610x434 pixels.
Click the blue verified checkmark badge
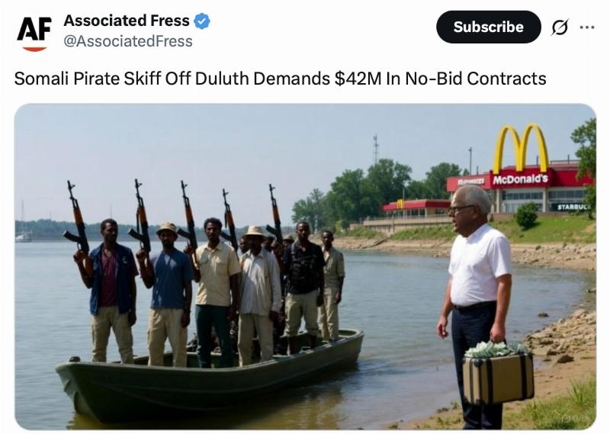(x=202, y=21)
